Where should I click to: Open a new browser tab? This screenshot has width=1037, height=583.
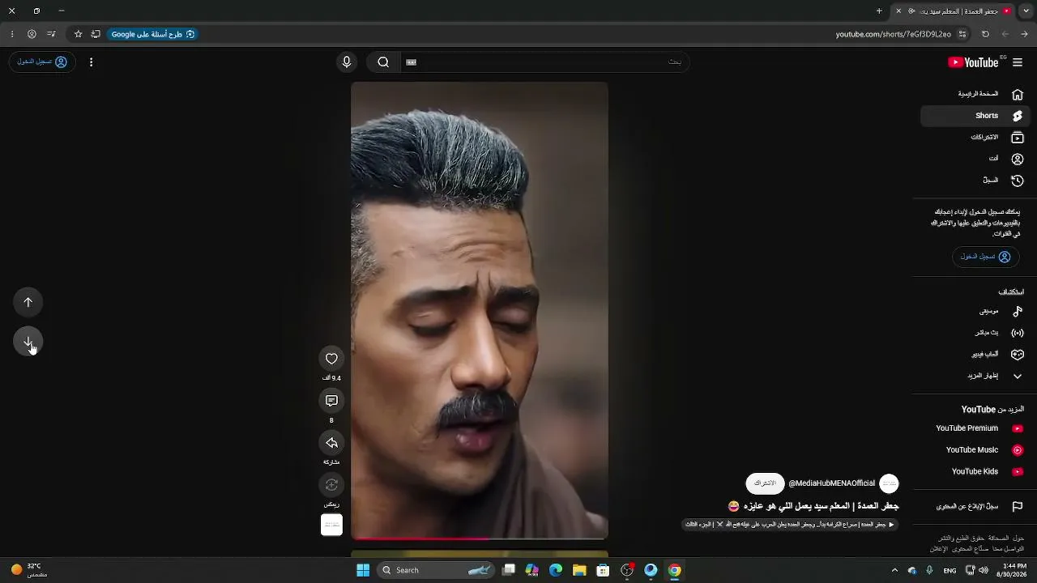point(879,11)
